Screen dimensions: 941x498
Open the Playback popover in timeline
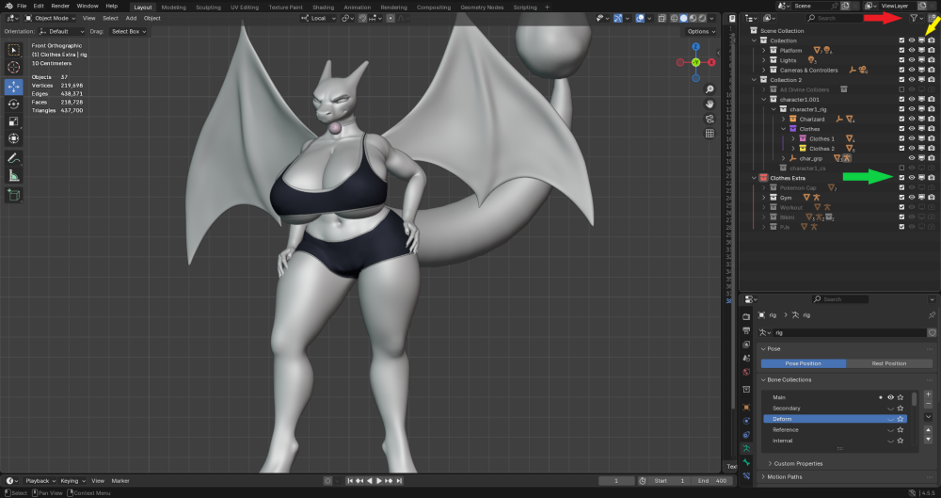pyautogui.click(x=40, y=480)
